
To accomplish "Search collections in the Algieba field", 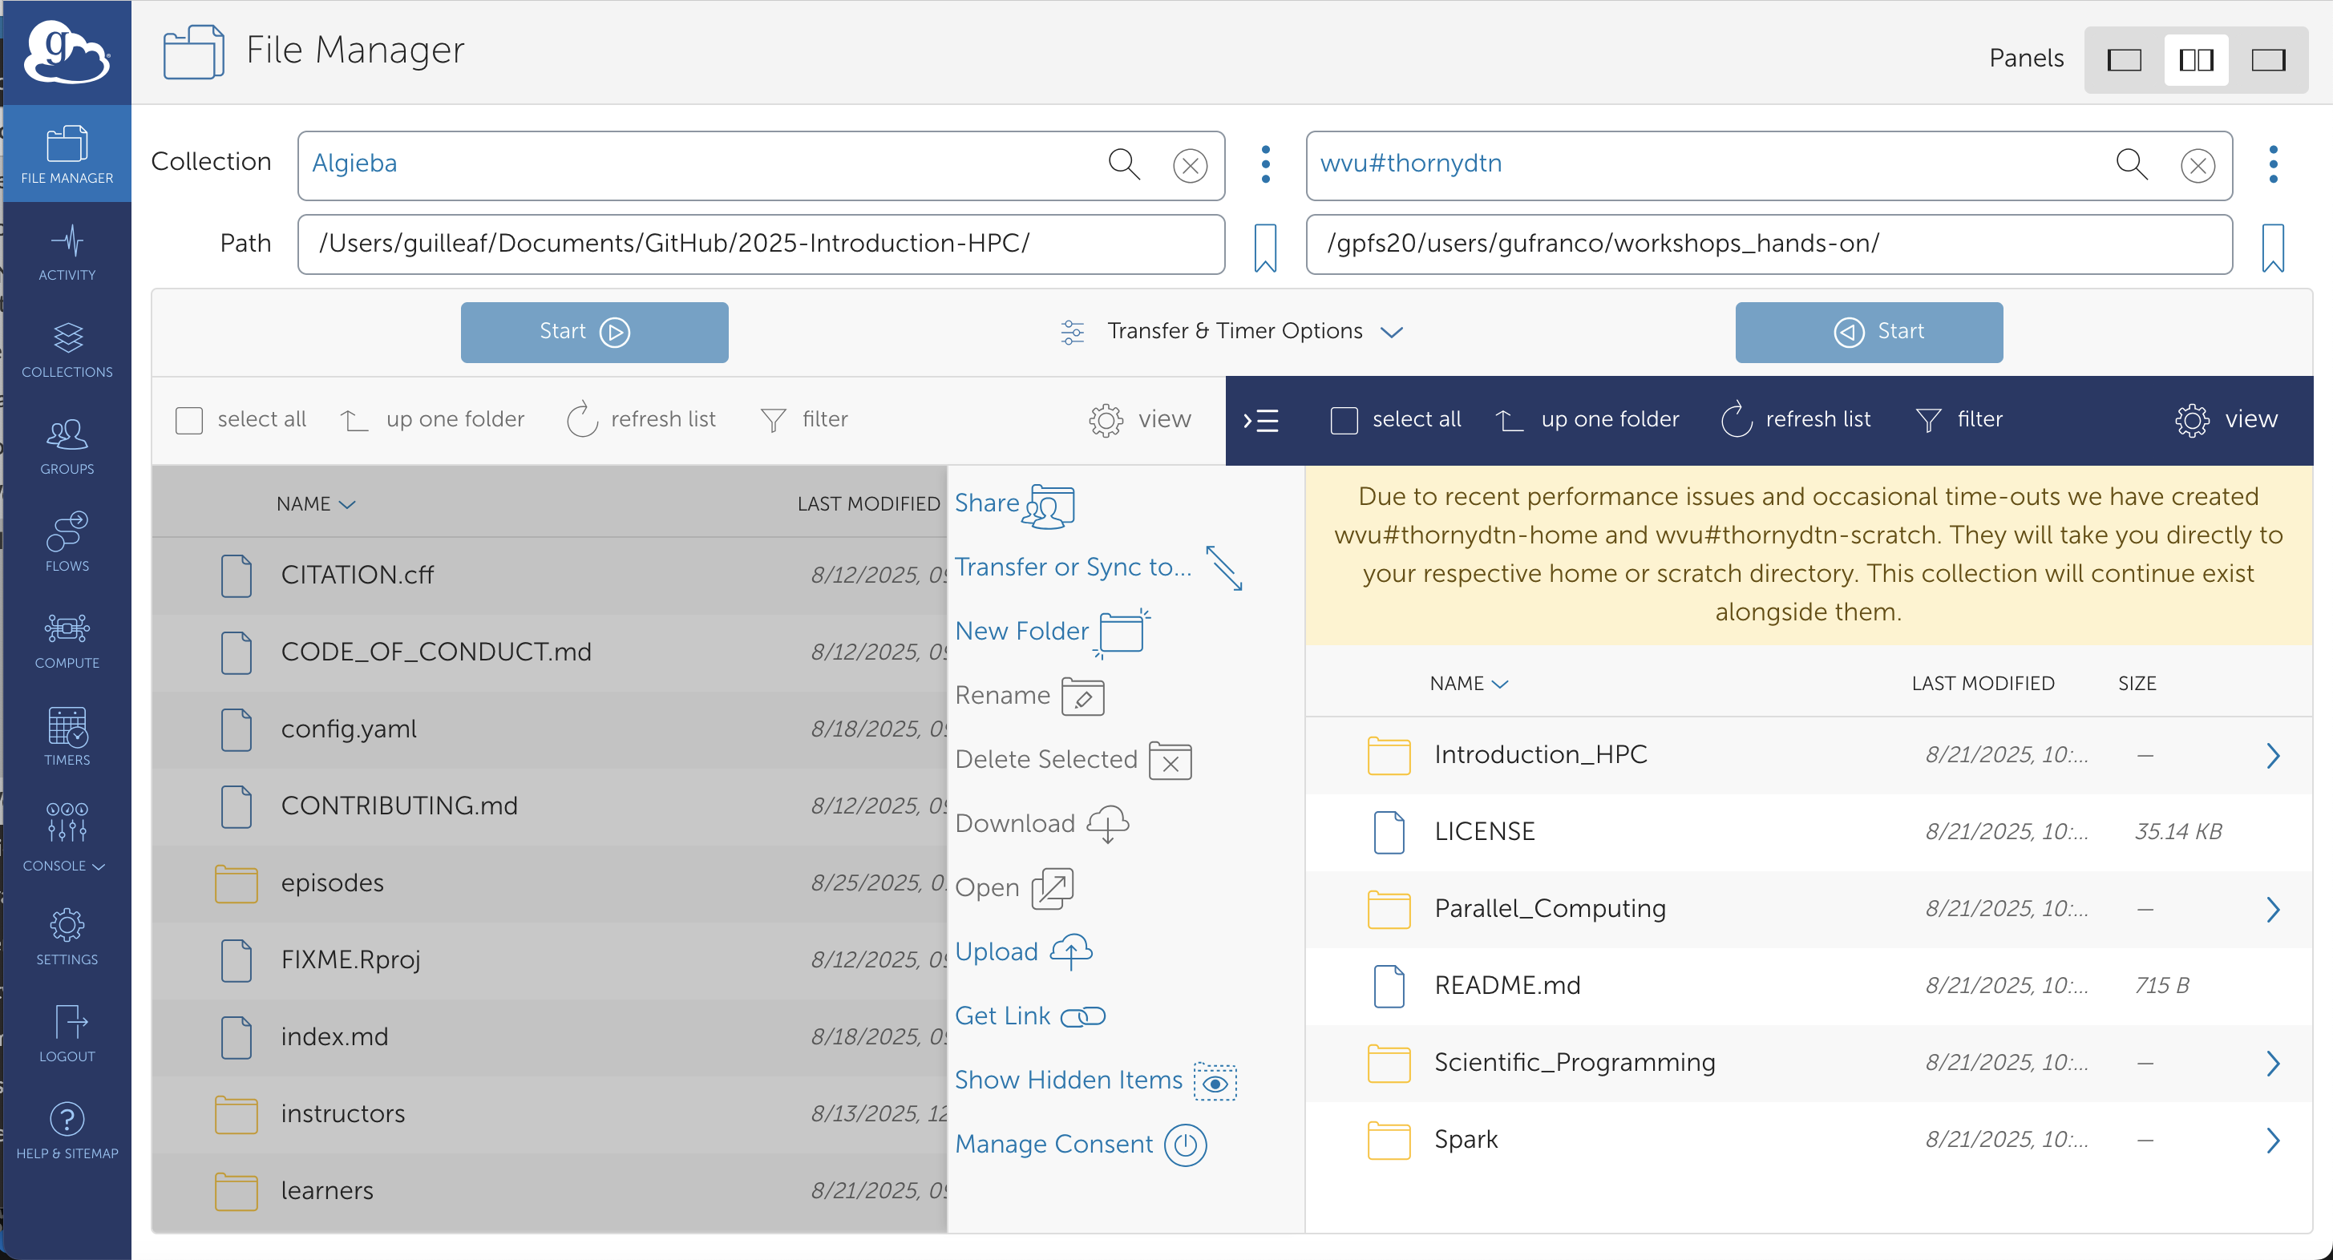I will (x=1124, y=164).
